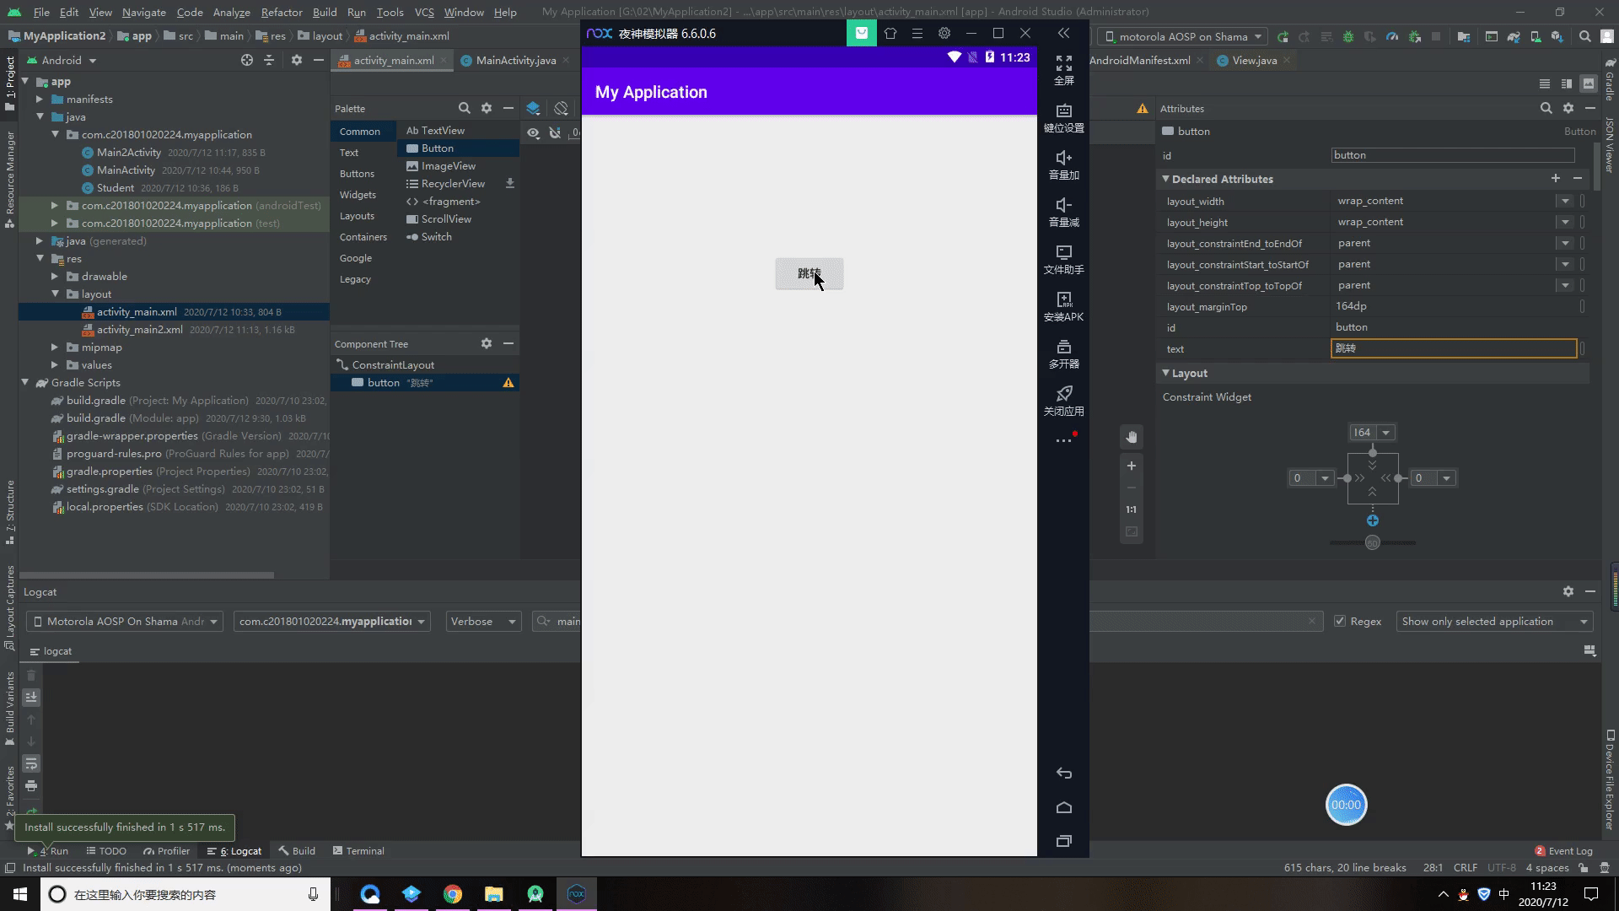The height and width of the screenshot is (911, 1619).
Task: Expand the ConstraintLayout in Component Tree
Action: tap(342, 365)
